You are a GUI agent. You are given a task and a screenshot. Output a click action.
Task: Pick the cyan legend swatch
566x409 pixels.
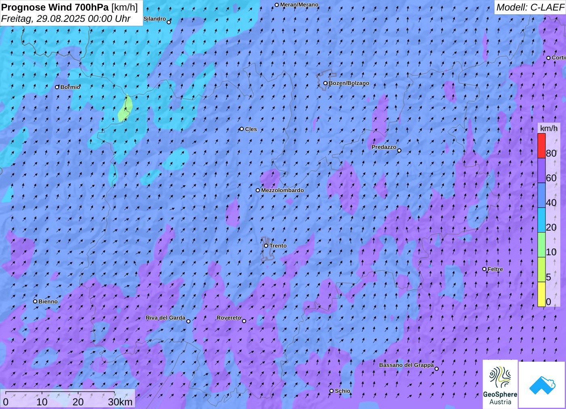click(x=541, y=220)
